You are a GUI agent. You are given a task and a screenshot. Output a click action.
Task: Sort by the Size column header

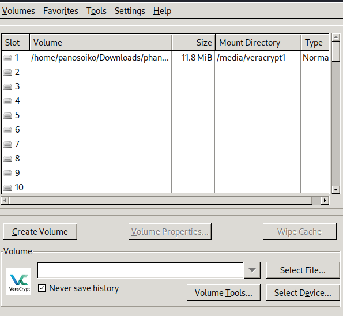[194, 43]
